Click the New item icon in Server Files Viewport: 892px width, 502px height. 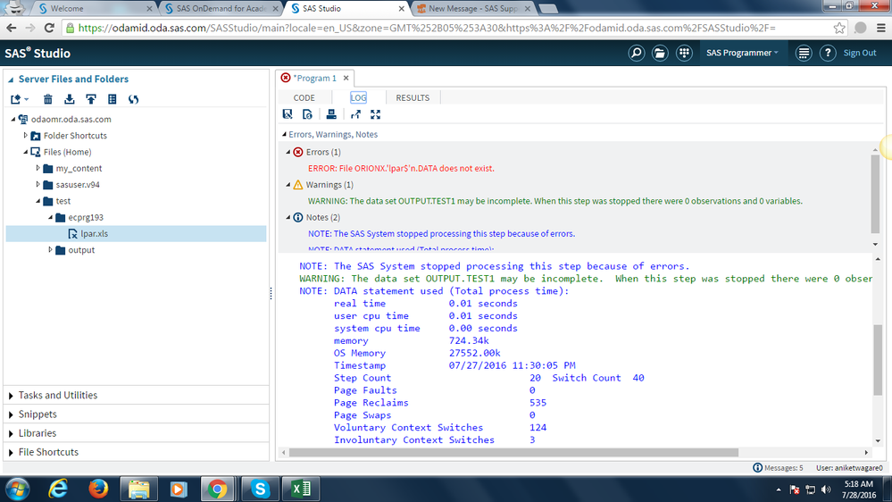[19, 99]
